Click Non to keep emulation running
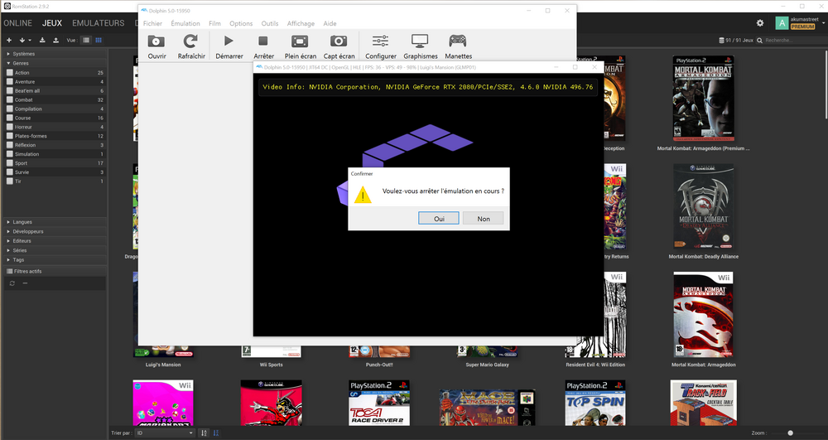This screenshot has width=828, height=440. pos(484,219)
